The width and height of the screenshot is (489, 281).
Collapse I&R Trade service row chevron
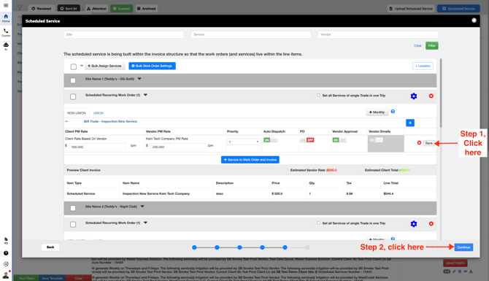click(x=66, y=121)
